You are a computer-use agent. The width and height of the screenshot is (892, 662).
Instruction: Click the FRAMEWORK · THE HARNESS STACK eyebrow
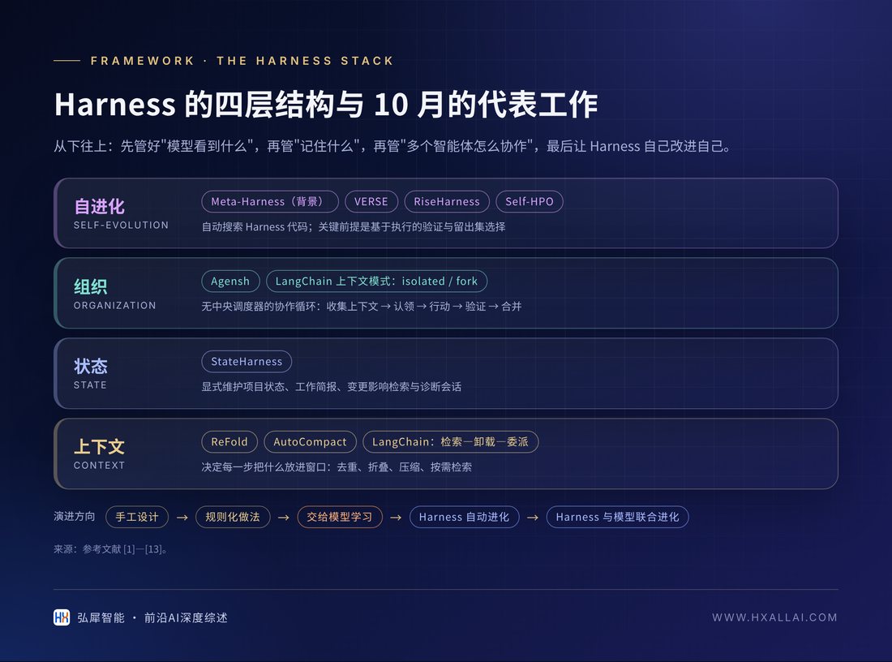point(242,61)
